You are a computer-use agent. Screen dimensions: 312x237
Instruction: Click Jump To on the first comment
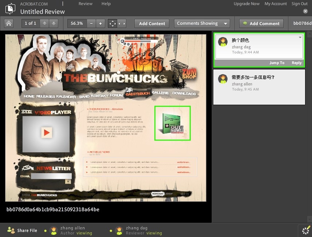click(x=277, y=63)
